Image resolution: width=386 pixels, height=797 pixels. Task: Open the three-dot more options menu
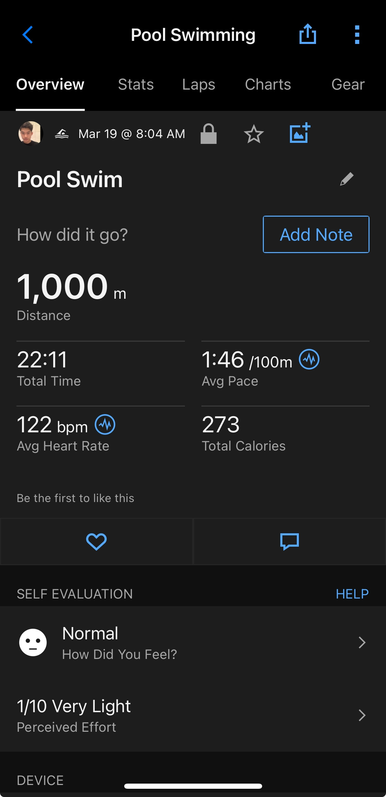(357, 35)
